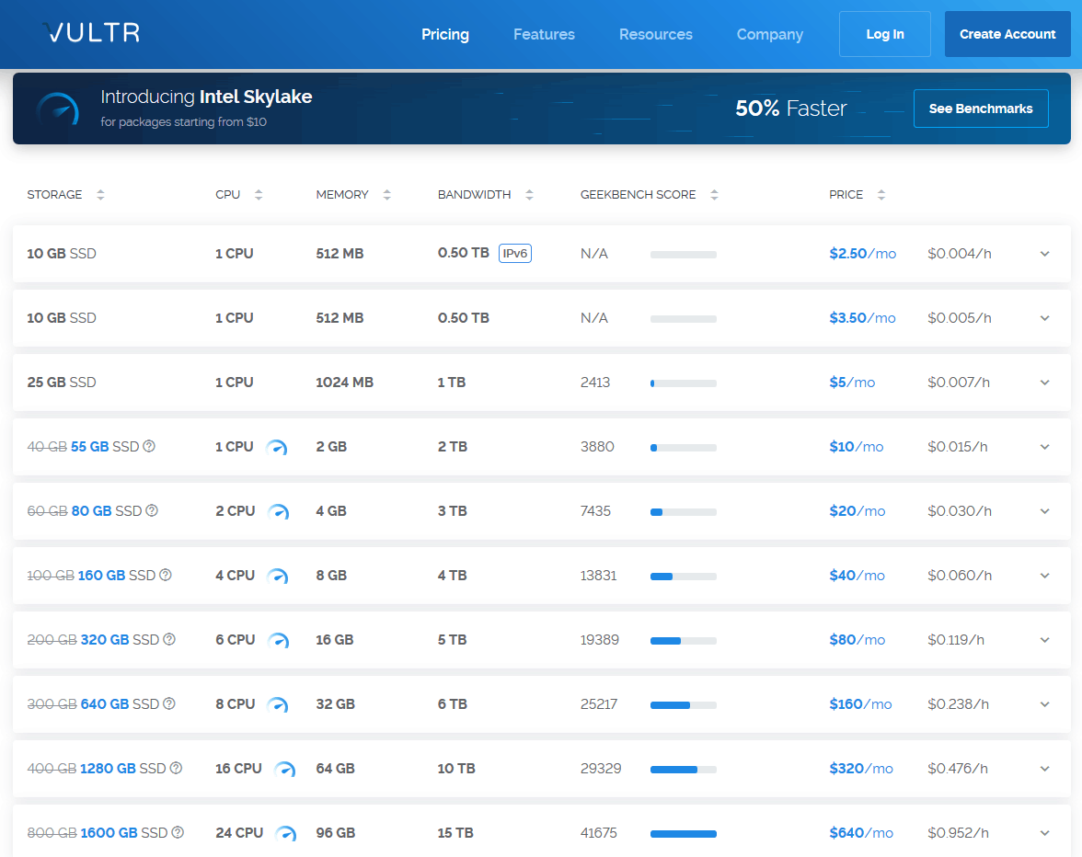Click the Create Account button
The image size is (1082, 857).
[x=1007, y=34]
